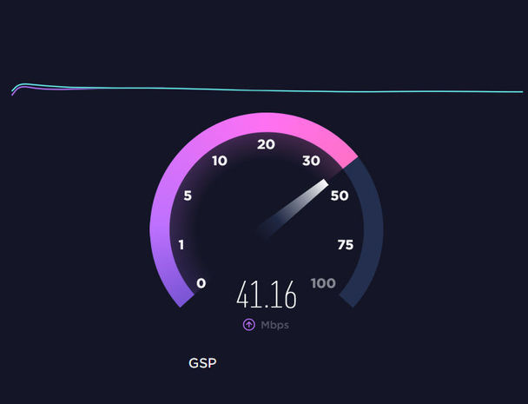This screenshot has height=404, width=528.
Task: Click the Mbps unit label
Action: [274, 325]
